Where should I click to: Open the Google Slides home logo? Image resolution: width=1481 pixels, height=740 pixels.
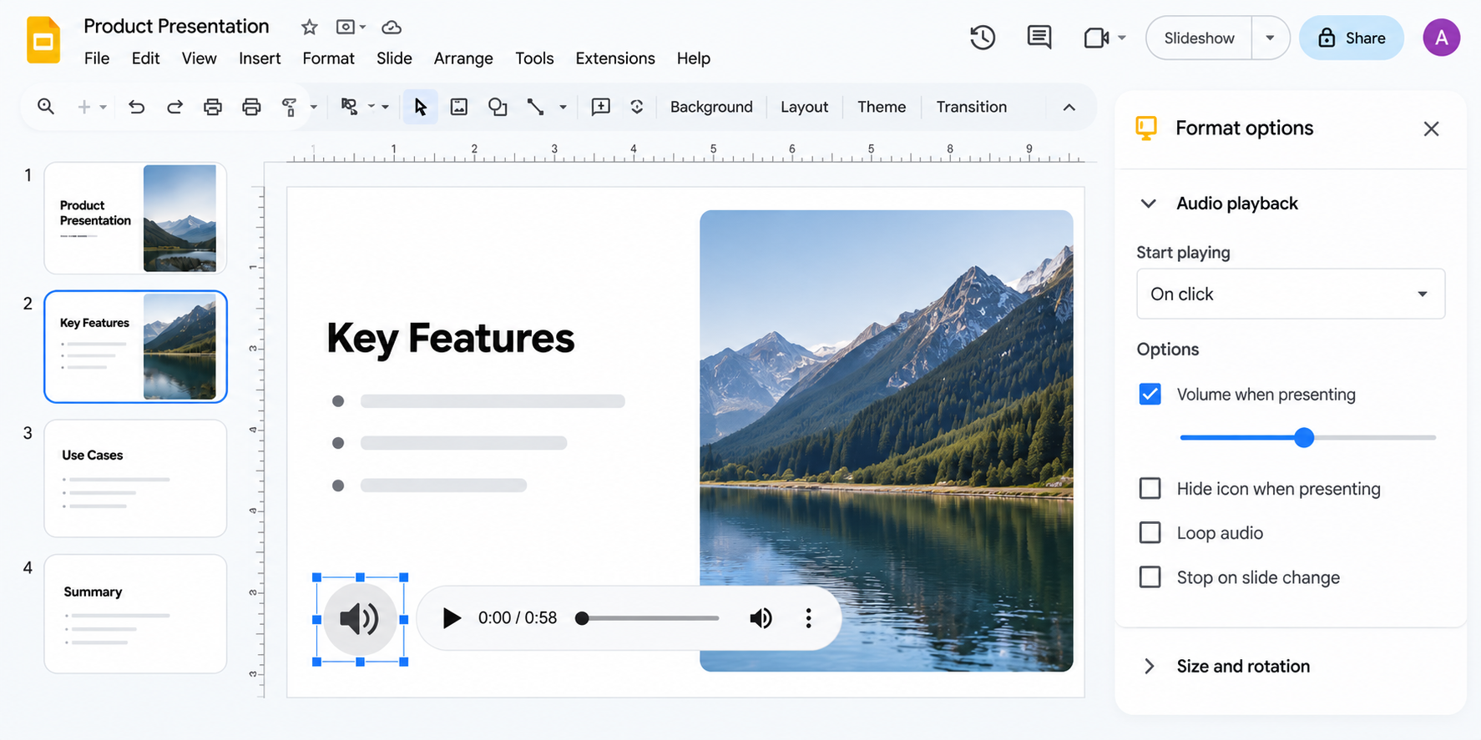[x=43, y=39]
